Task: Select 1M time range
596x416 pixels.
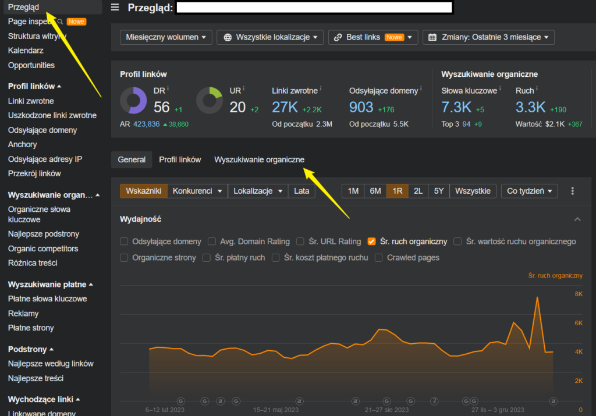Action: click(353, 191)
